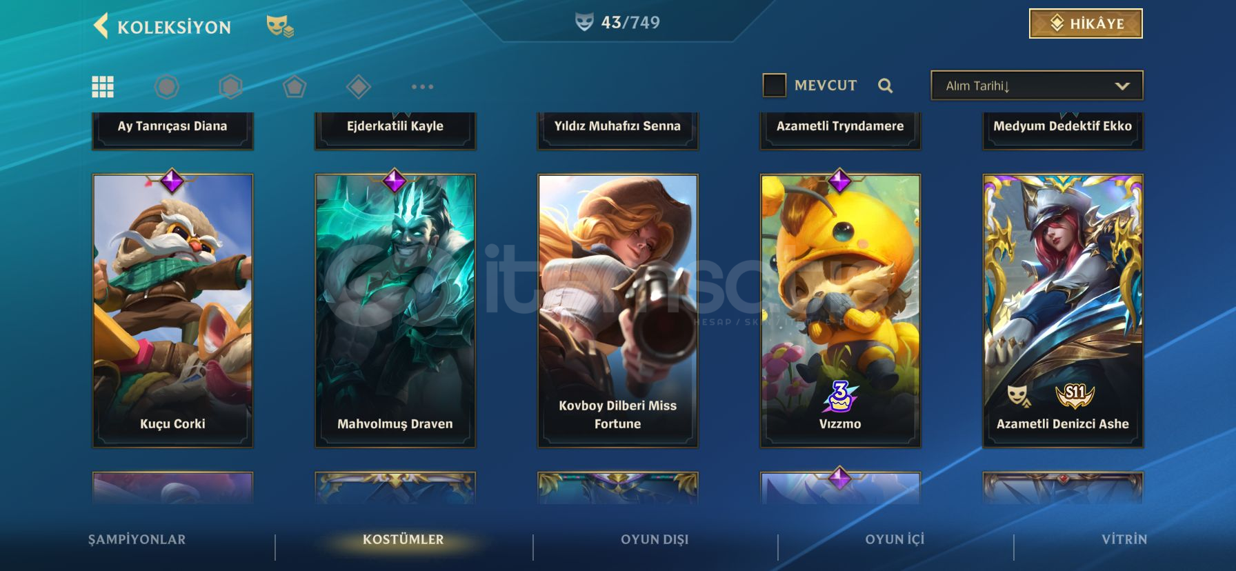Show more filters via three dots
This screenshot has height=571, width=1236.
(422, 87)
